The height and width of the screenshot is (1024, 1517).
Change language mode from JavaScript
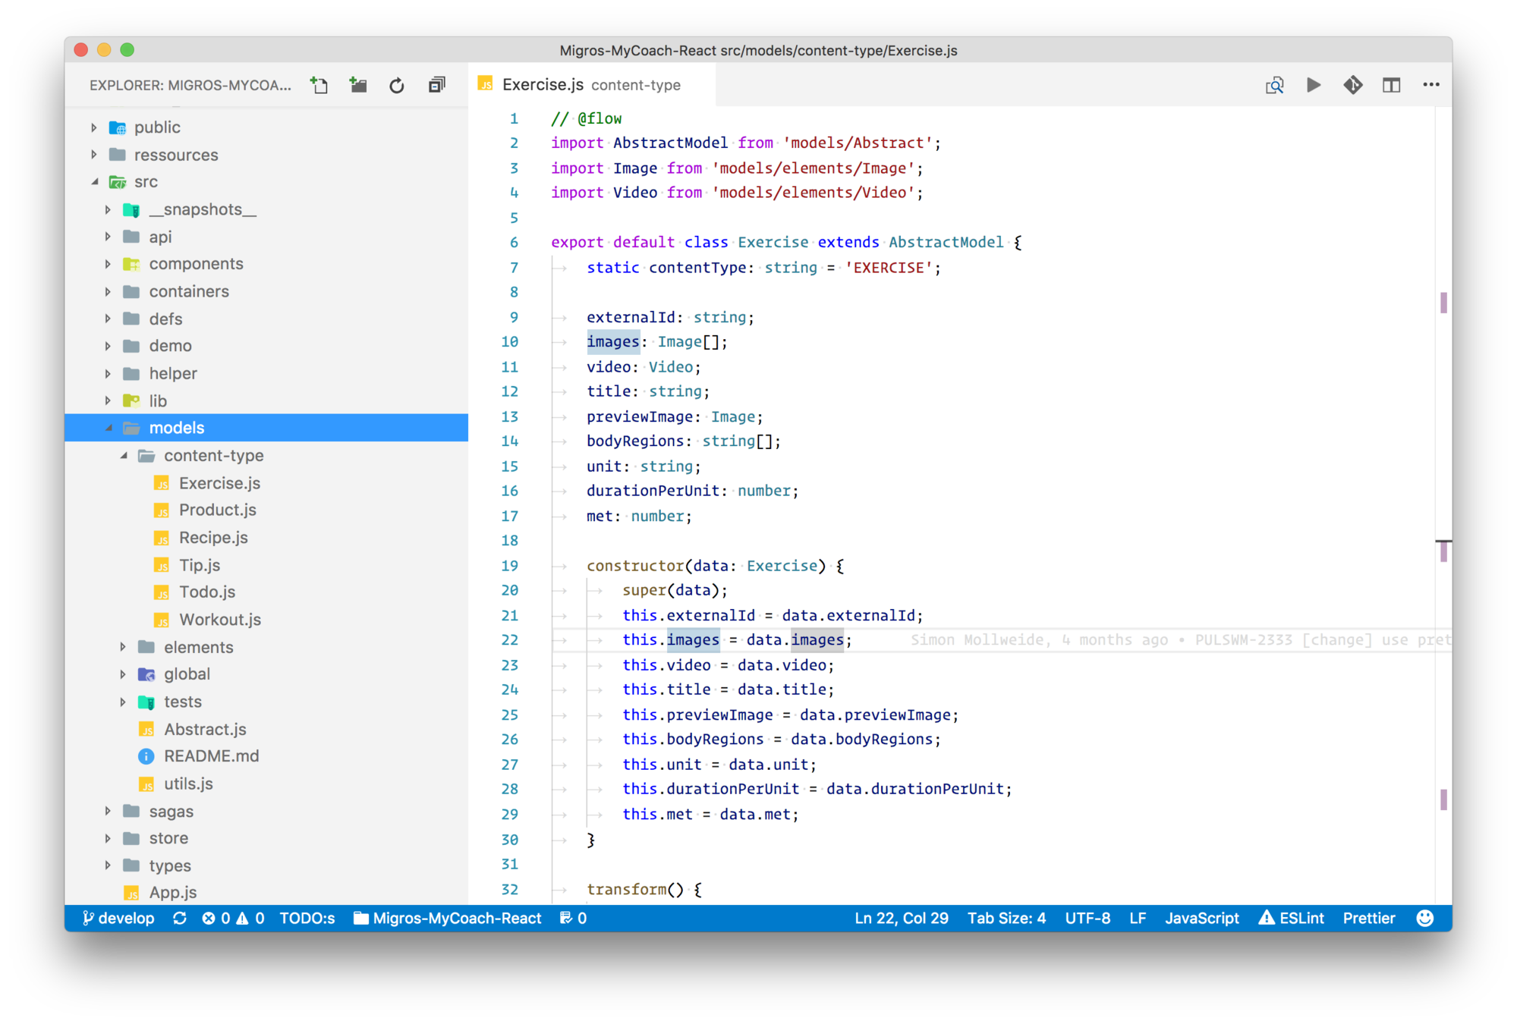1201,918
